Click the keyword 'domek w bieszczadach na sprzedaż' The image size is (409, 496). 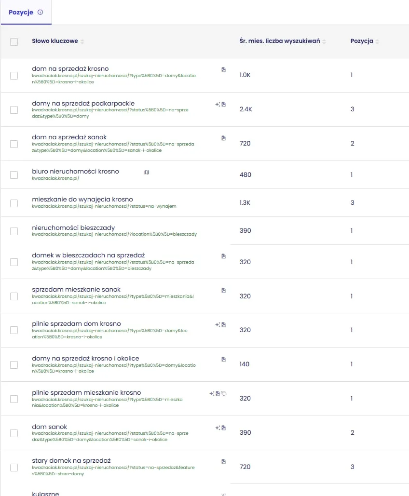(x=88, y=255)
